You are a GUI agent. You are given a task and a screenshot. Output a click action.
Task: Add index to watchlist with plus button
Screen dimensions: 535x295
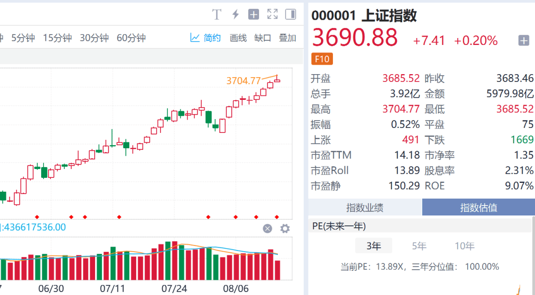pyautogui.click(x=524, y=41)
